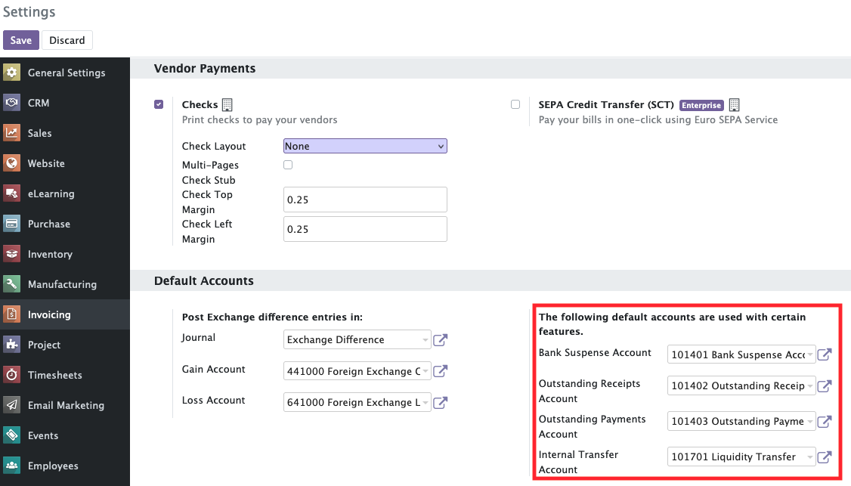Click into Check Top Margin field

(365, 200)
